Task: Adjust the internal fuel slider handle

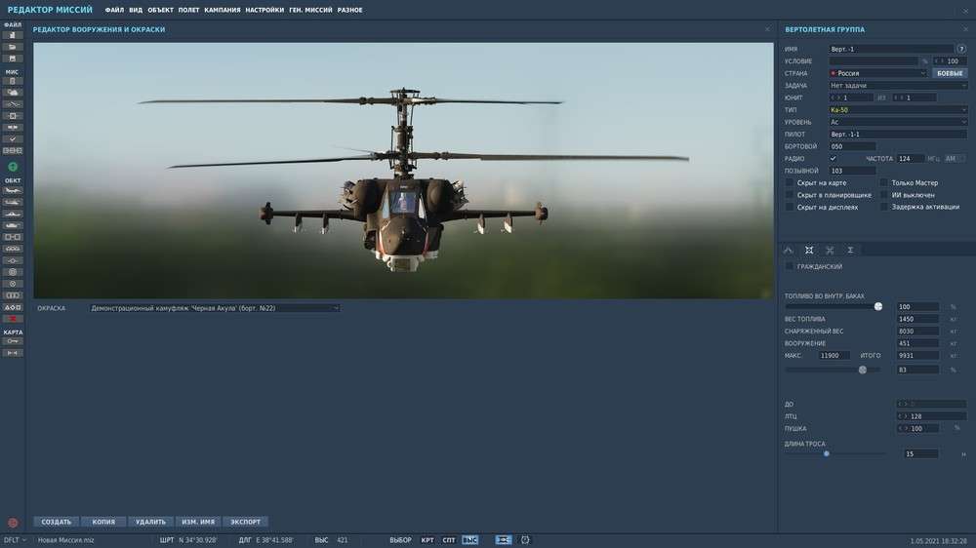Action: coord(878,306)
